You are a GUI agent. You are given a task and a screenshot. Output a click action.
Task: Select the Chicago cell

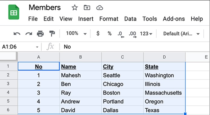click(x=122, y=84)
